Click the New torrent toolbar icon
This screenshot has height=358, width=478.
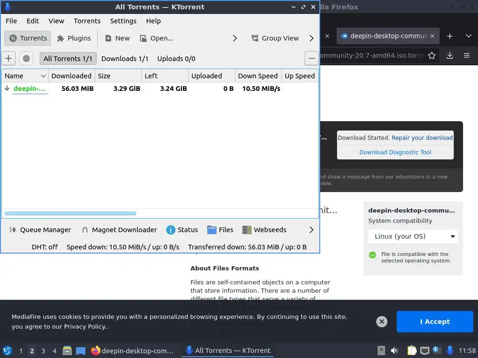[117, 38]
